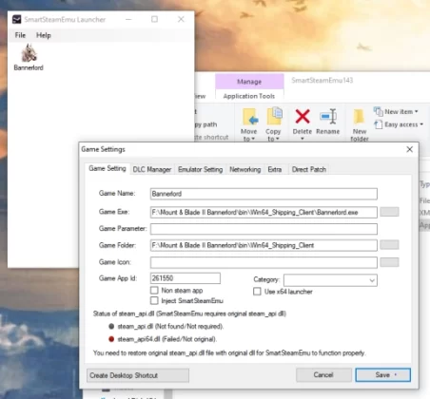Click New item in Explorer ribbon
This screenshot has width=430, height=399.
(x=396, y=111)
